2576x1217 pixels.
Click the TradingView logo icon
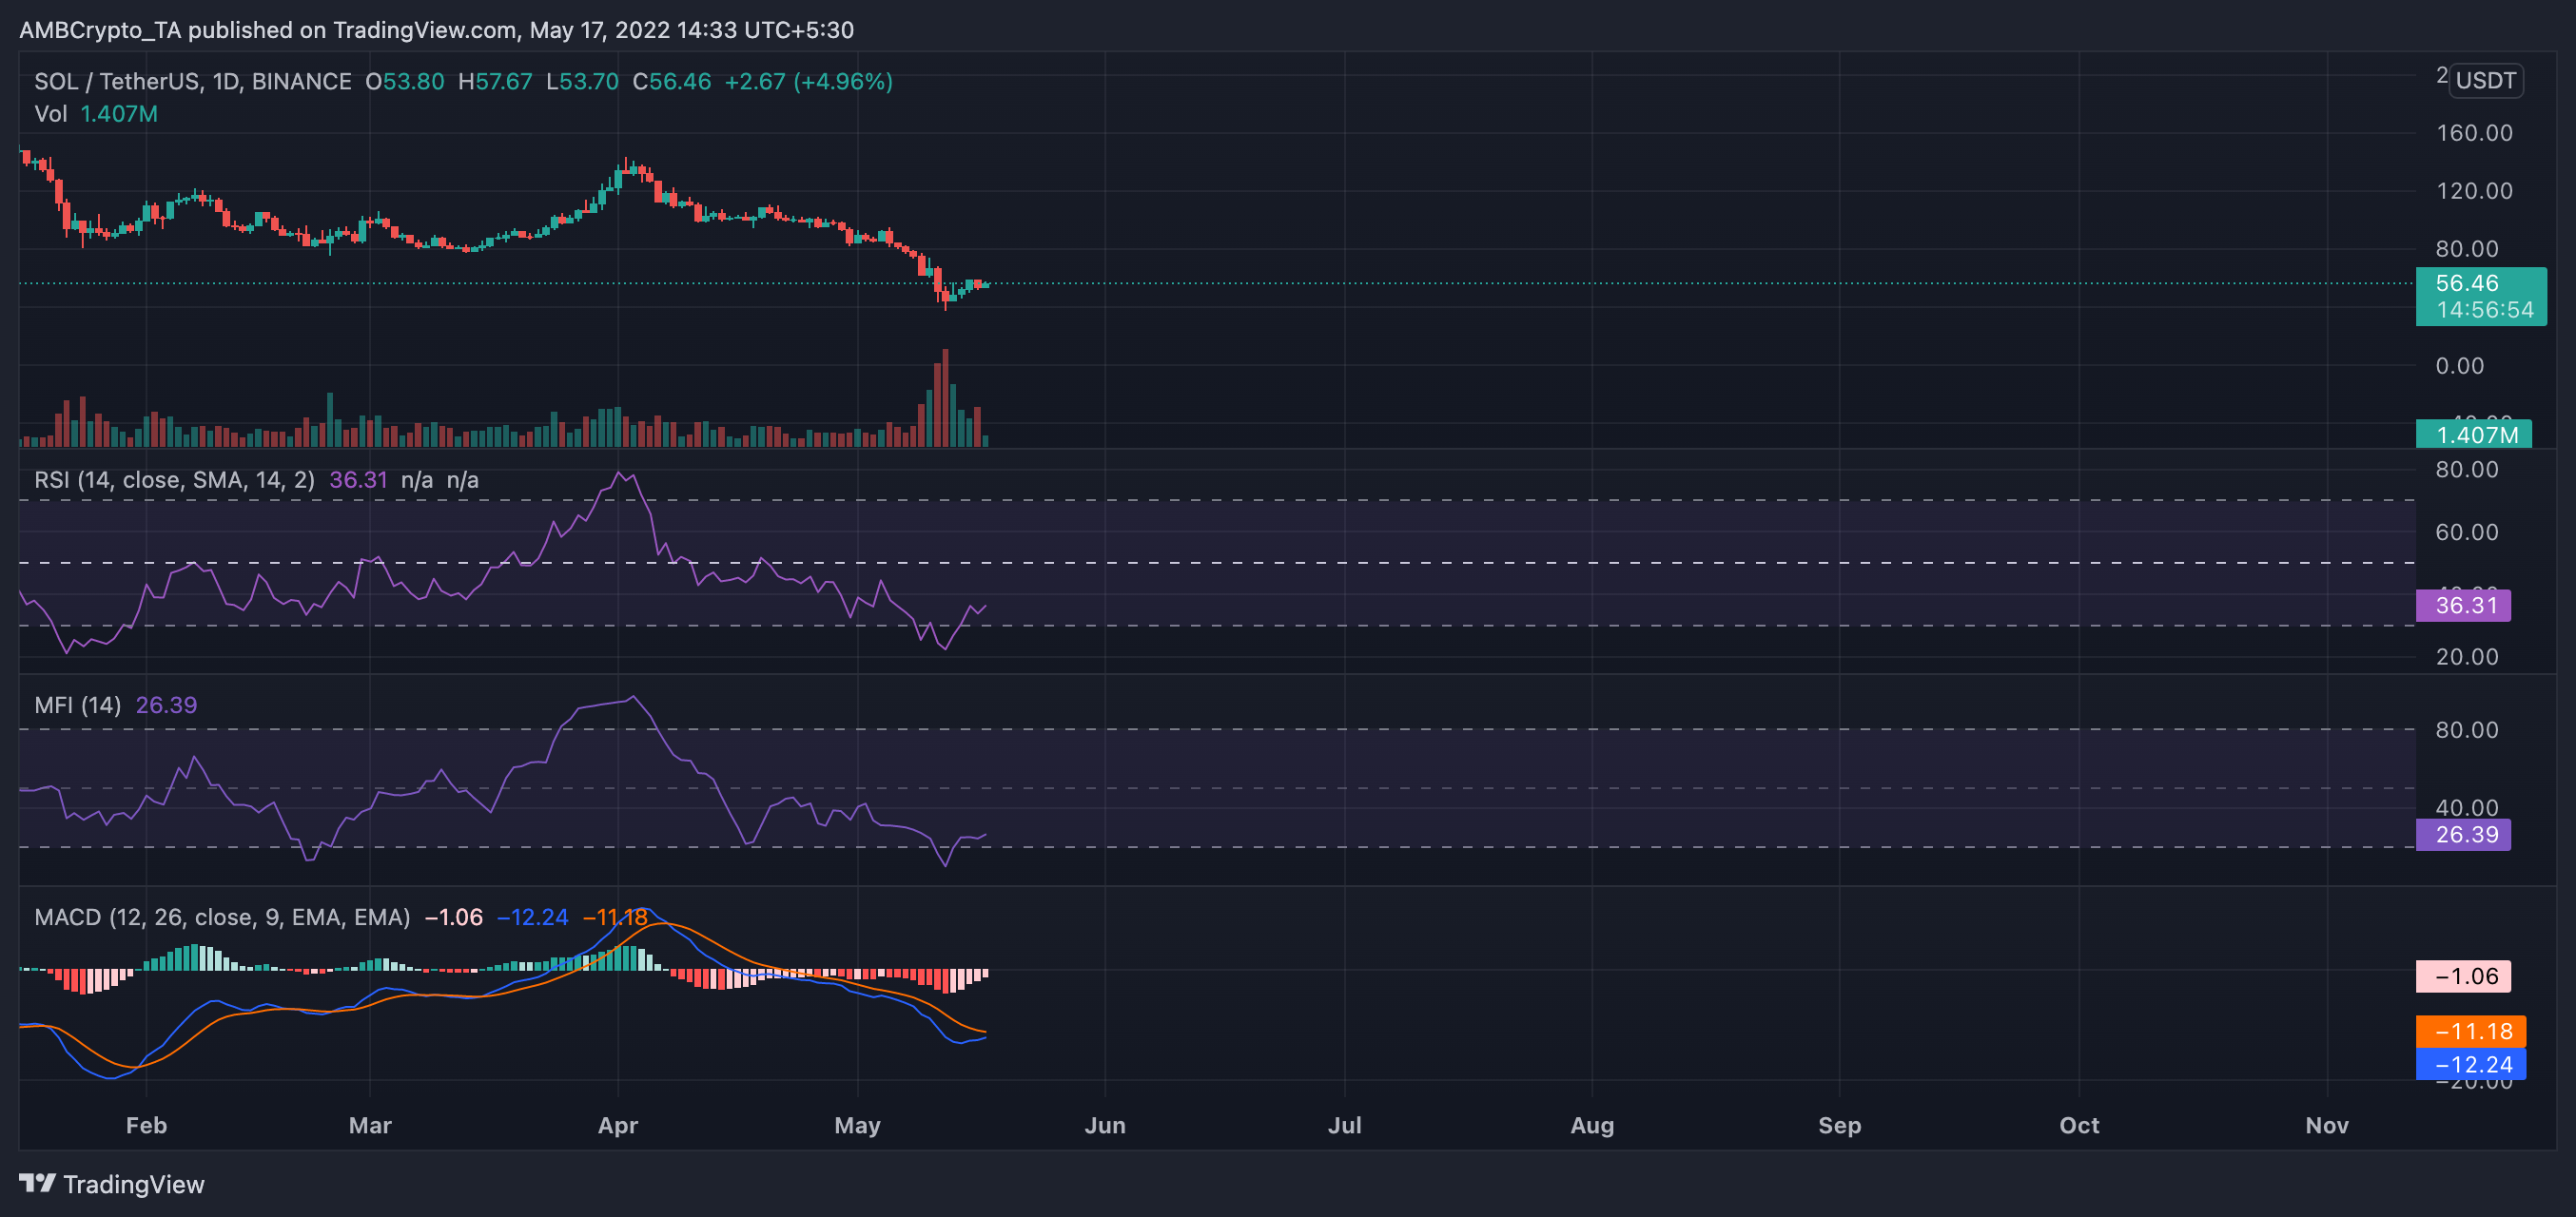pyautogui.click(x=38, y=1184)
